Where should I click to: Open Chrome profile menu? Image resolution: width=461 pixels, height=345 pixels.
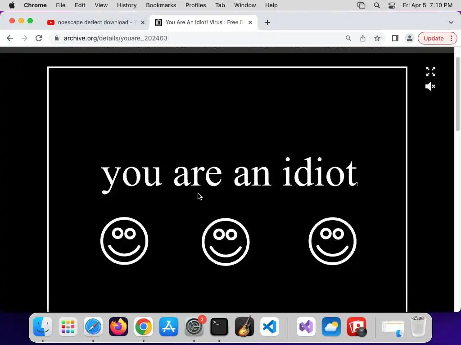[x=409, y=38]
